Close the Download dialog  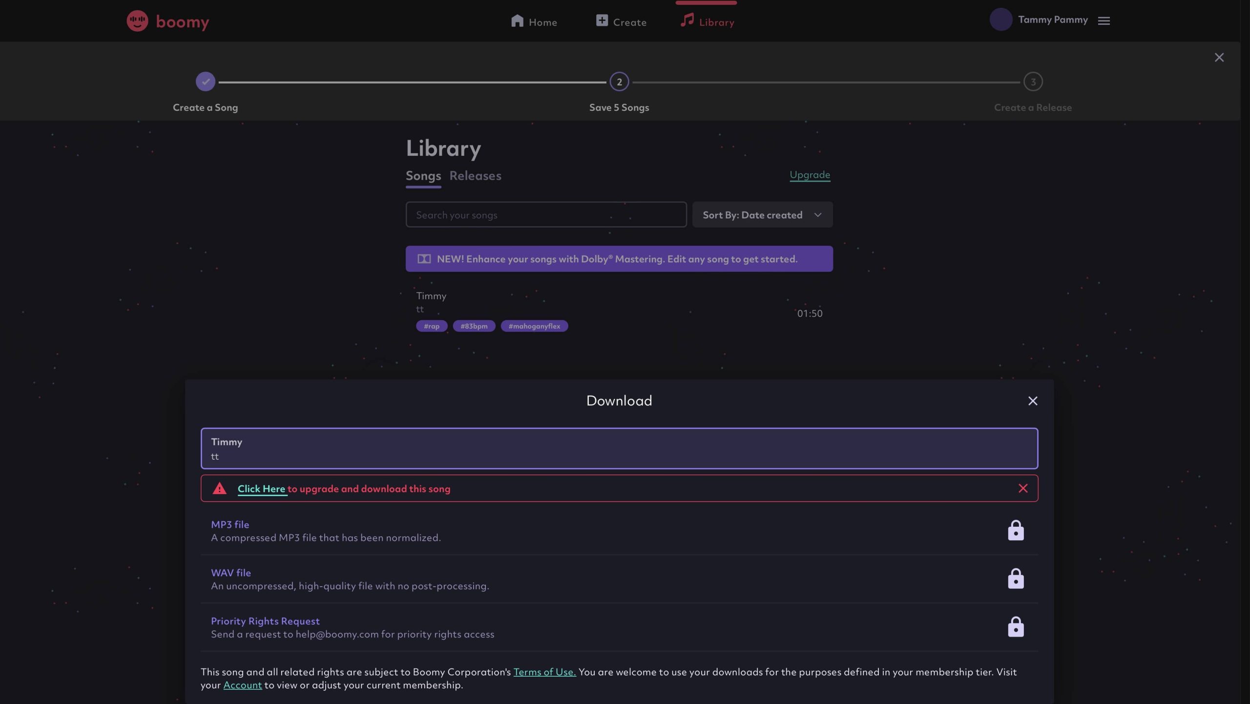(x=1032, y=401)
